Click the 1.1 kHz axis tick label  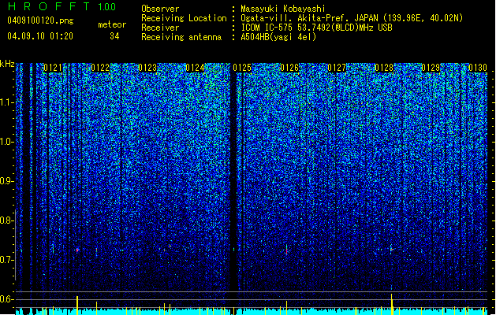coord(7,102)
